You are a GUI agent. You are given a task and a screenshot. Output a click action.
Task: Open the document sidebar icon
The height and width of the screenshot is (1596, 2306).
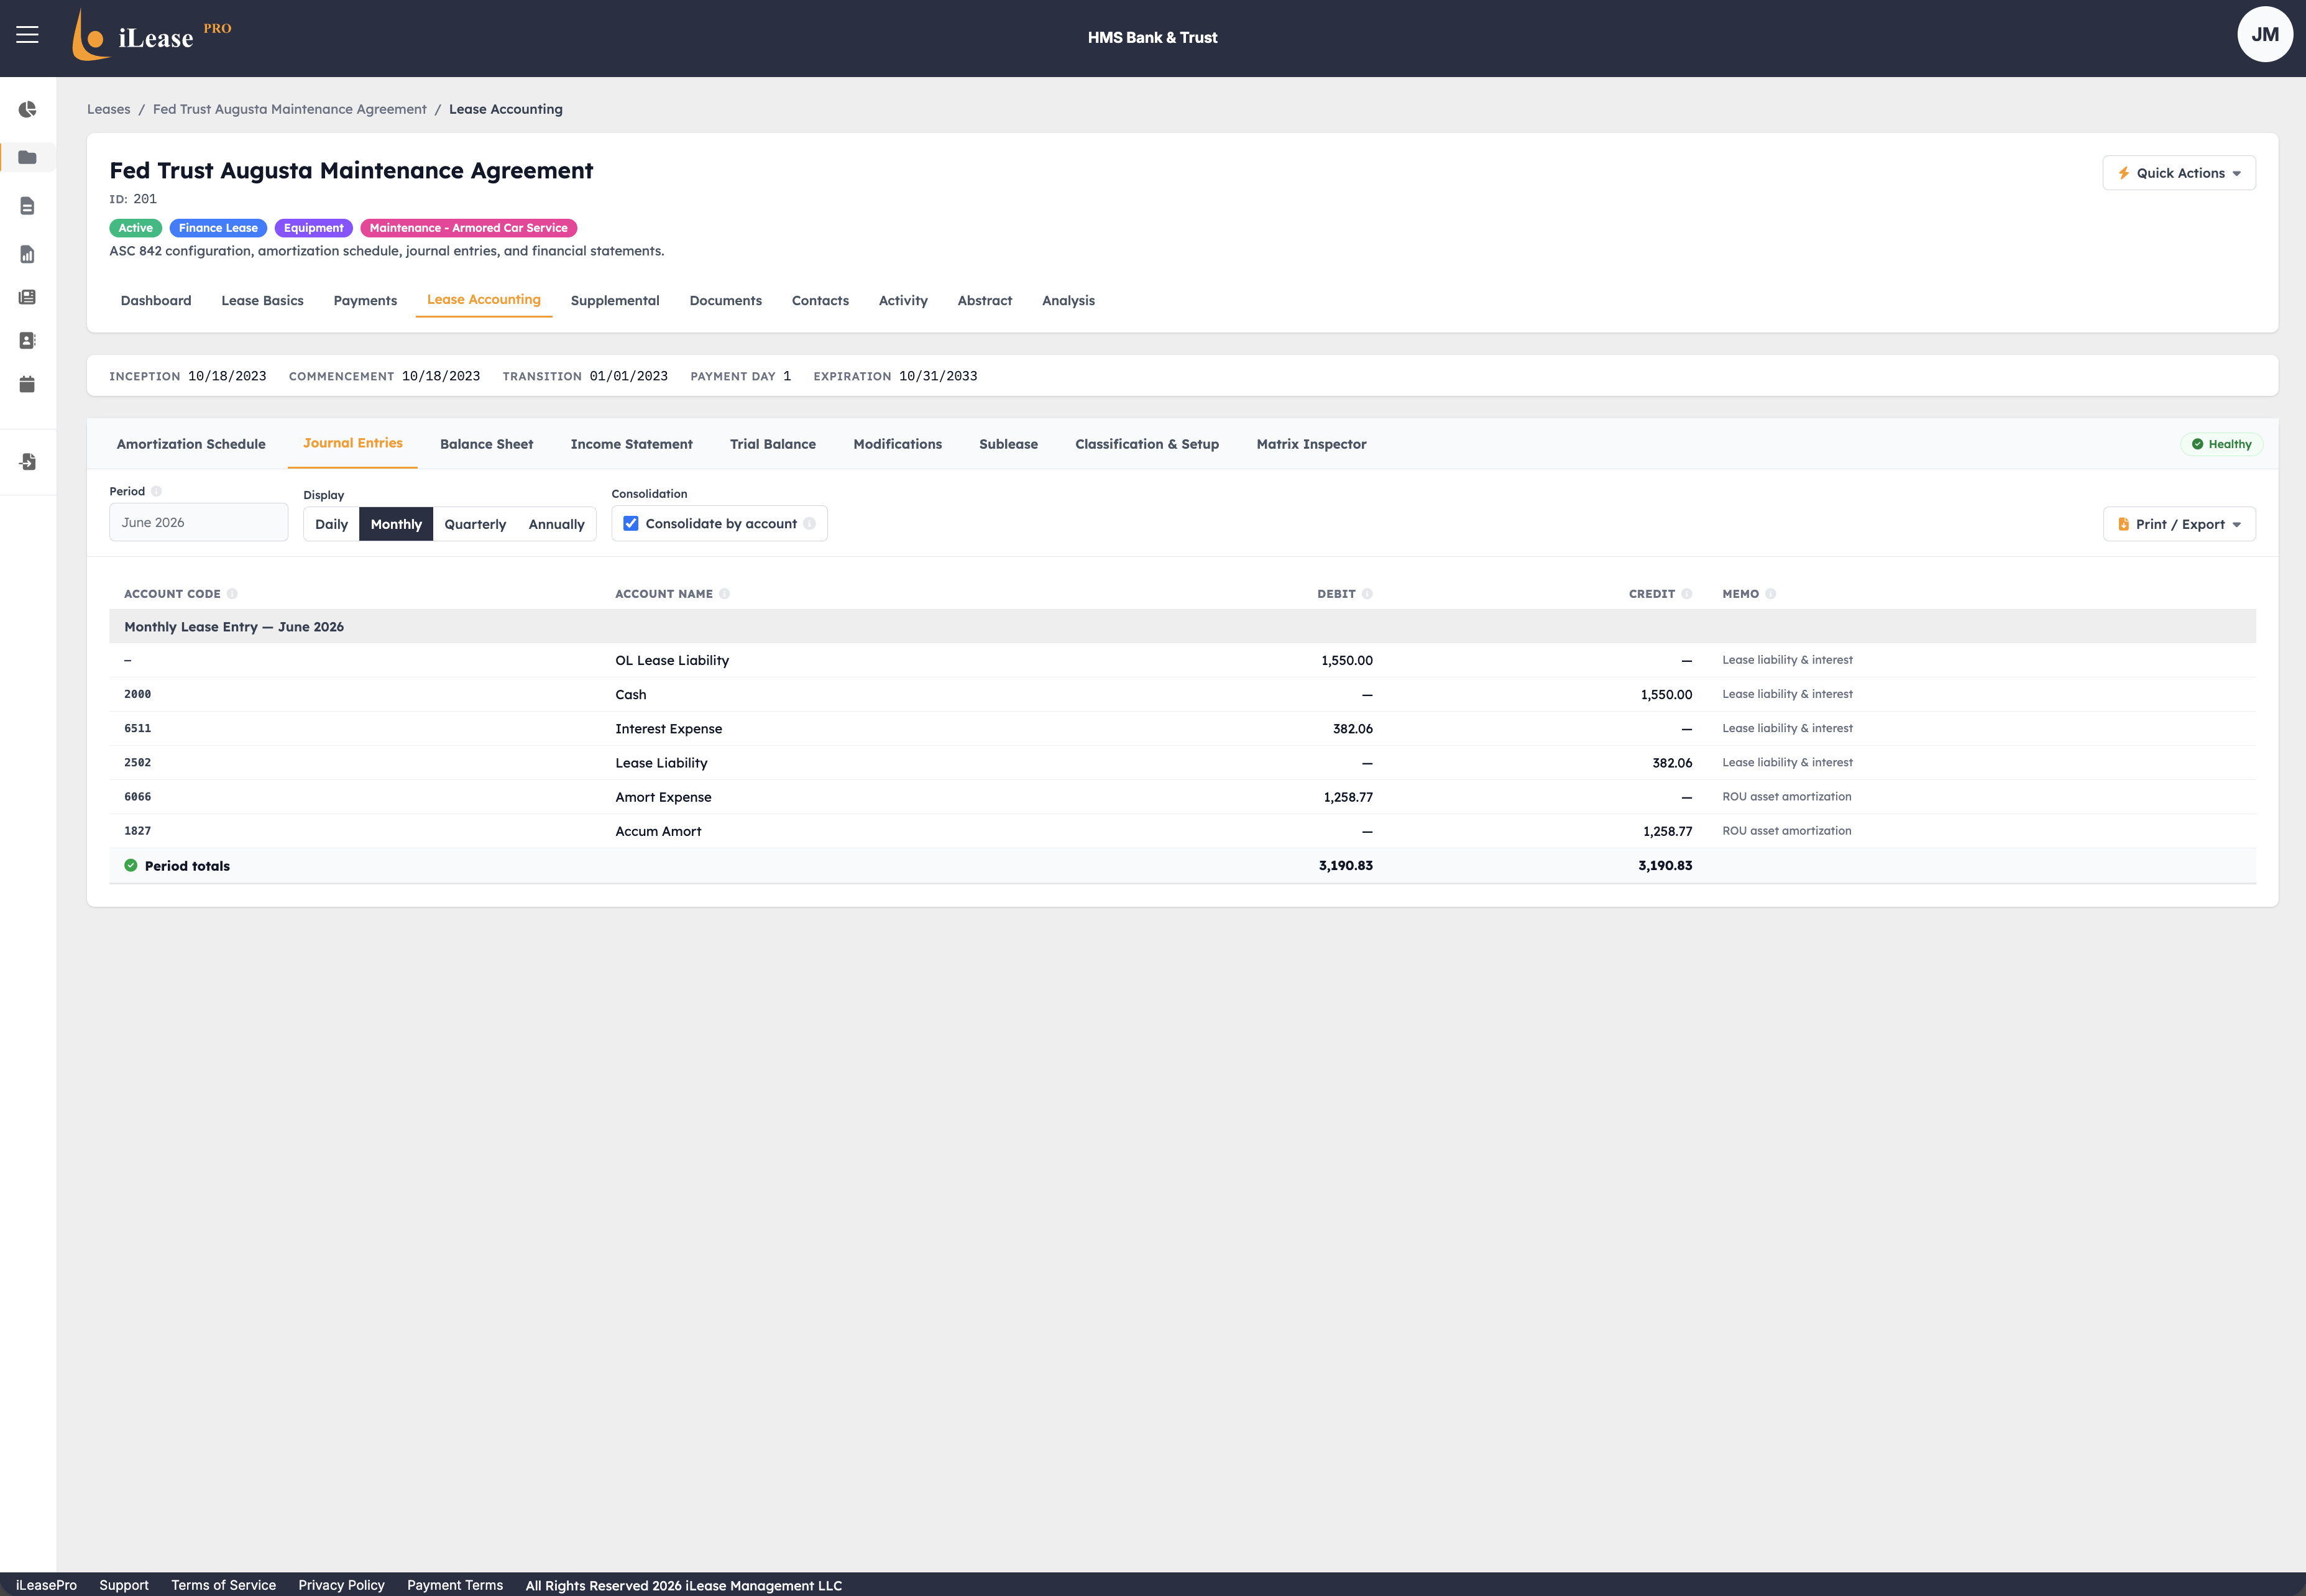[x=27, y=206]
